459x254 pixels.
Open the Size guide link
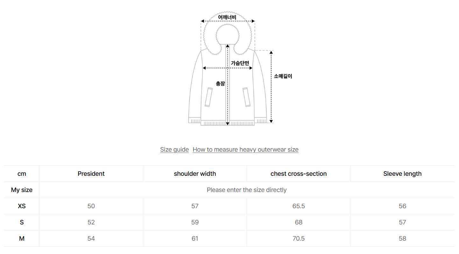tap(174, 149)
